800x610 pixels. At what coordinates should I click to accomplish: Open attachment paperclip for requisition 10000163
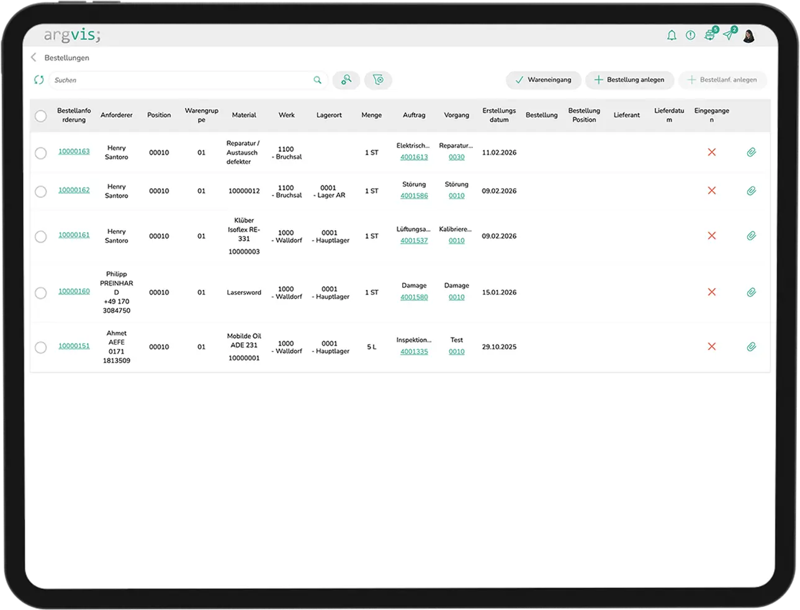point(751,153)
